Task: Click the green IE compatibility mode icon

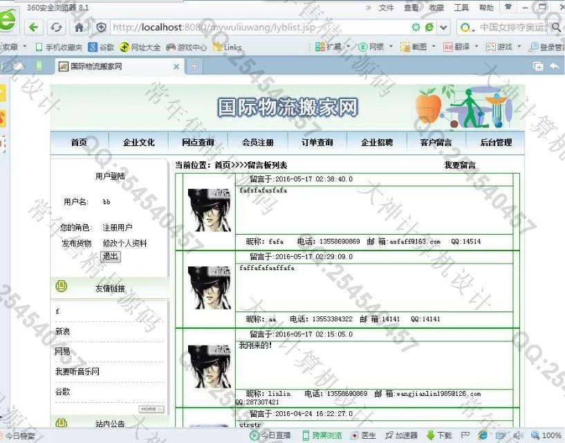Action: click(x=429, y=28)
